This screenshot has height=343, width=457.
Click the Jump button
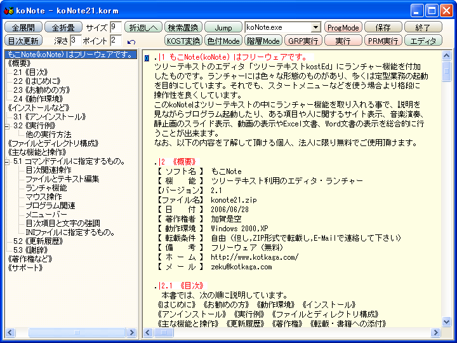click(223, 27)
